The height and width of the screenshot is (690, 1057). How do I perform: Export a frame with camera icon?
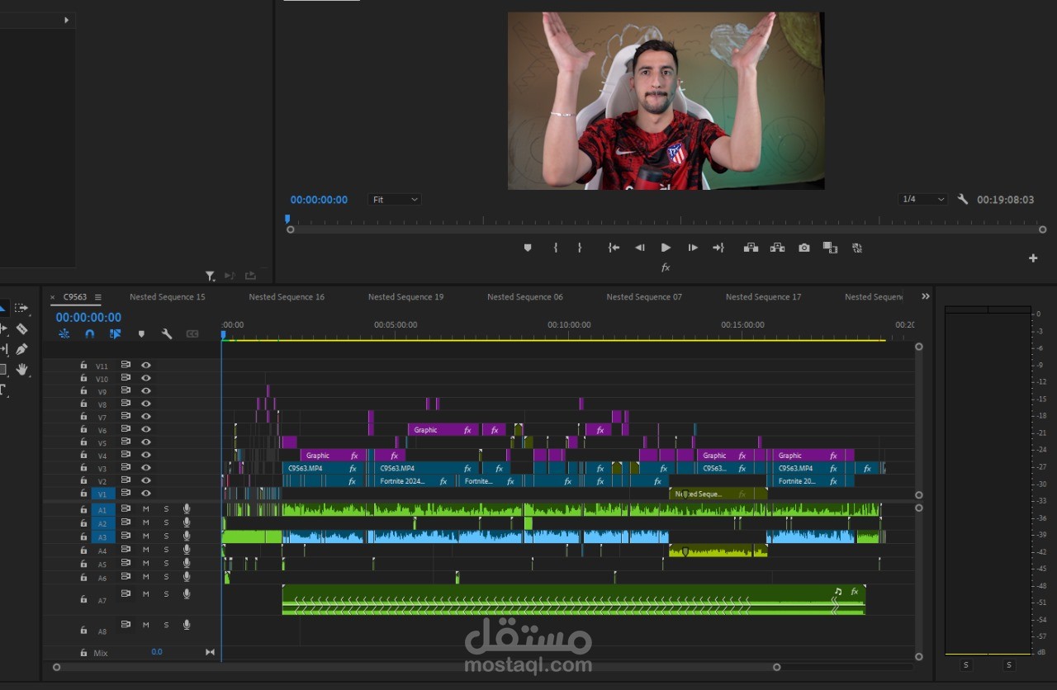click(x=804, y=248)
